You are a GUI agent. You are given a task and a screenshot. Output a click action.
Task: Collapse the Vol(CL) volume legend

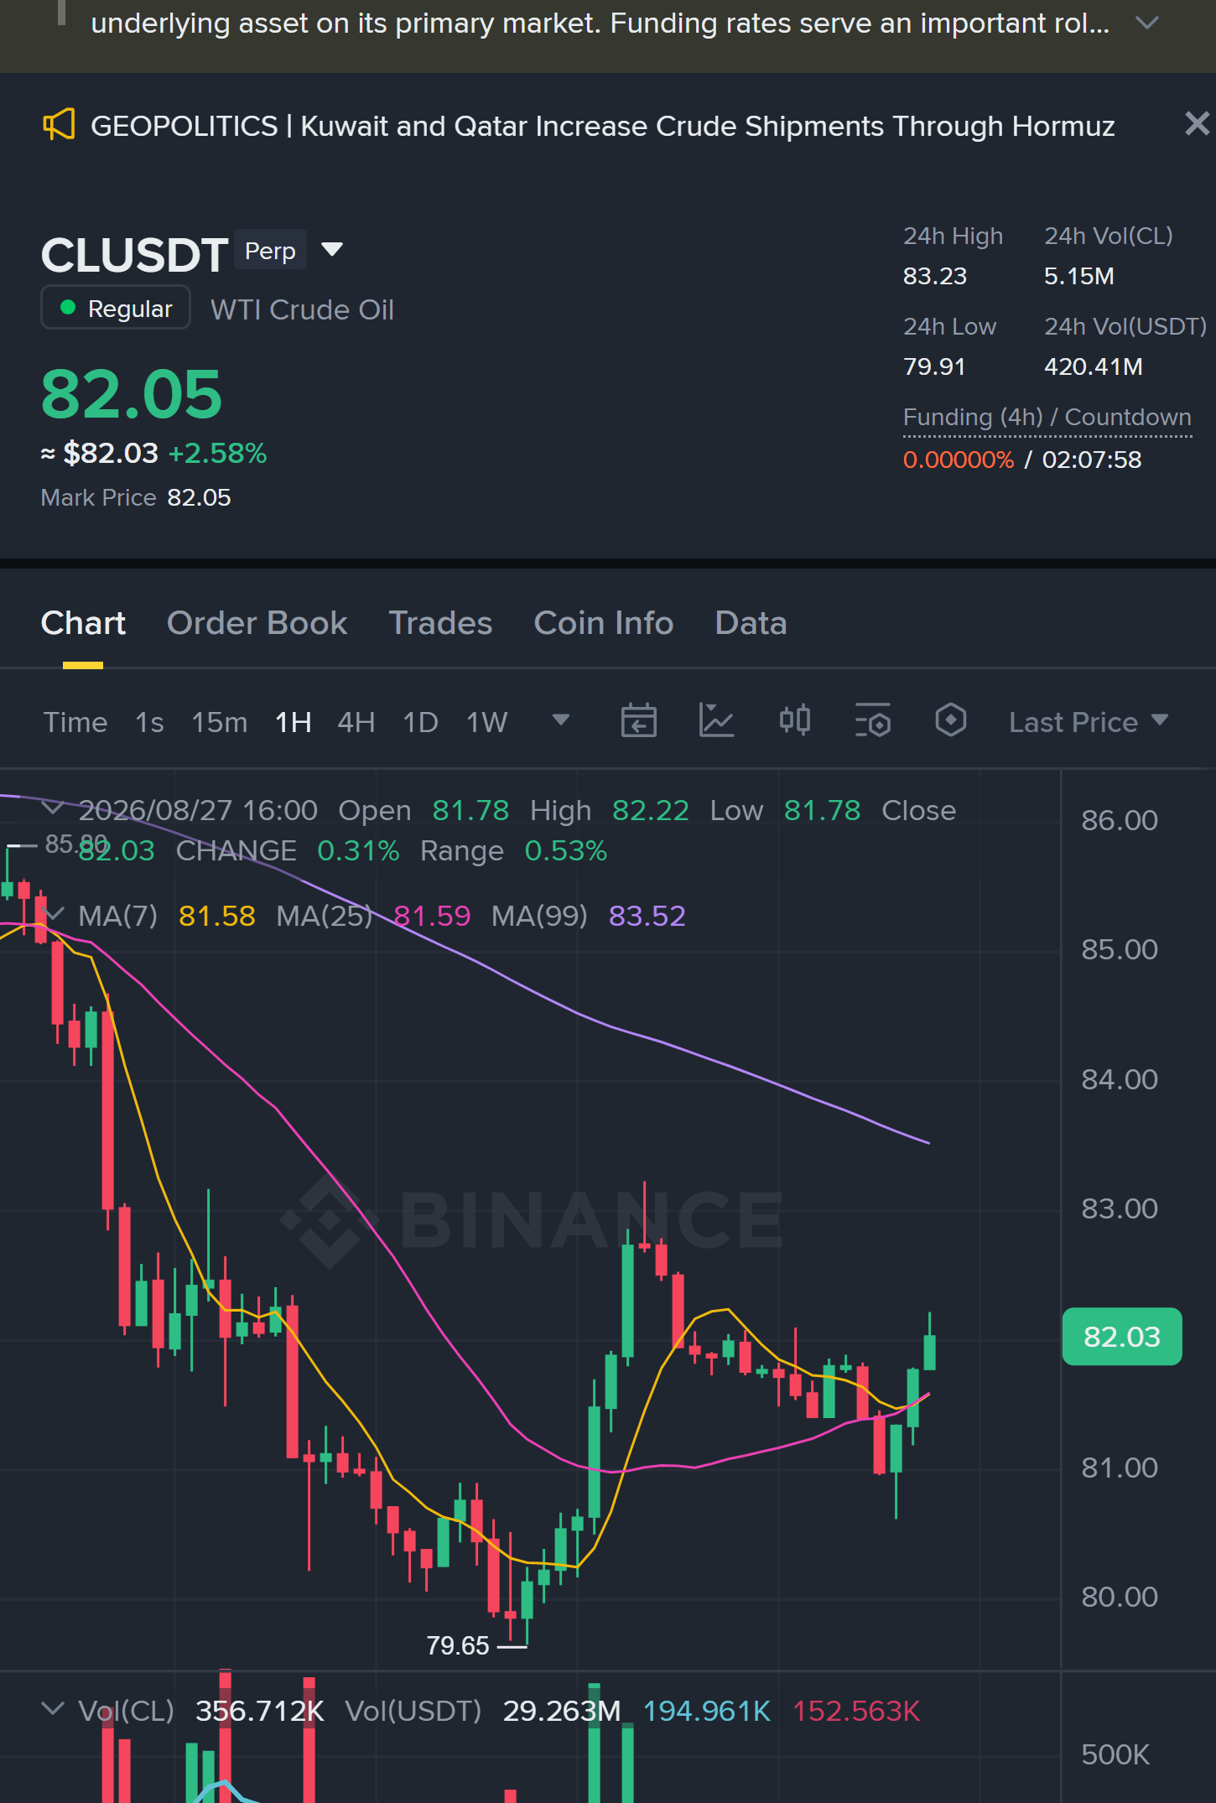[53, 1708]
